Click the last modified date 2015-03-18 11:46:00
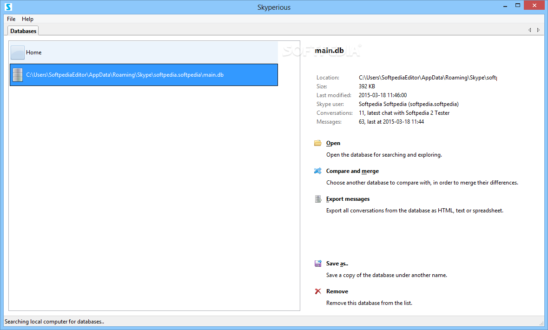 [383, 95]
